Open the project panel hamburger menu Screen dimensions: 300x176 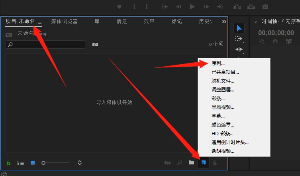coord(40,22)
